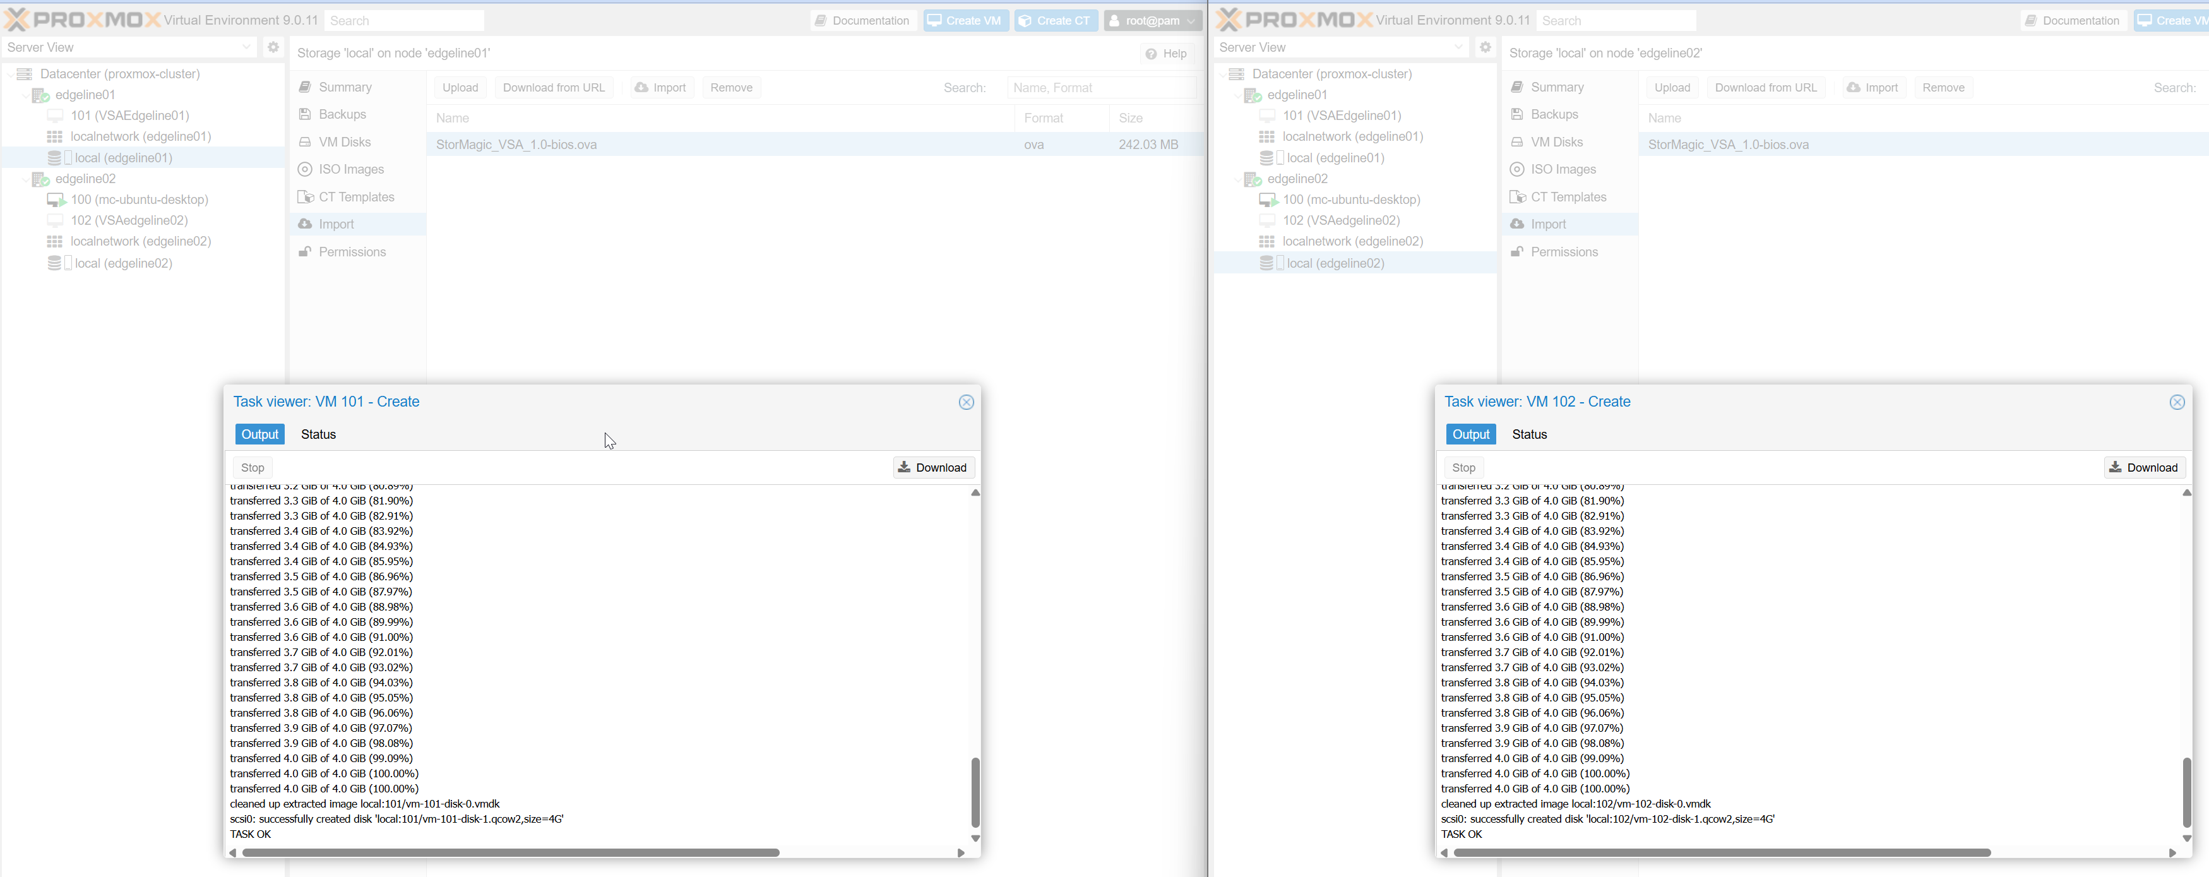
Task: Select 100 (mc-ubuntu-desktop) in left tree
Action: click(x=139, y=200)
